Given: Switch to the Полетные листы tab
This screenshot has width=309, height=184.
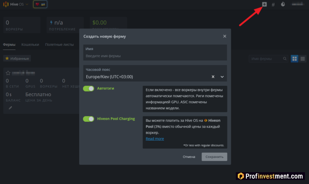Looking at the screenshot, I should tap(59, 45).
